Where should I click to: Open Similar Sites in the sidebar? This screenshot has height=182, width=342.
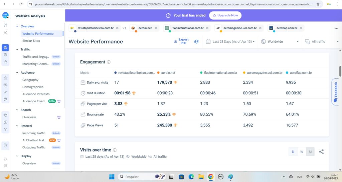31,41
